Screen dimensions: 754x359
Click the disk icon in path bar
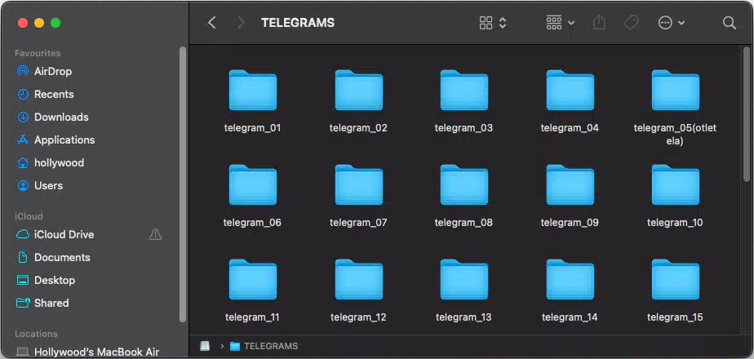205,346
